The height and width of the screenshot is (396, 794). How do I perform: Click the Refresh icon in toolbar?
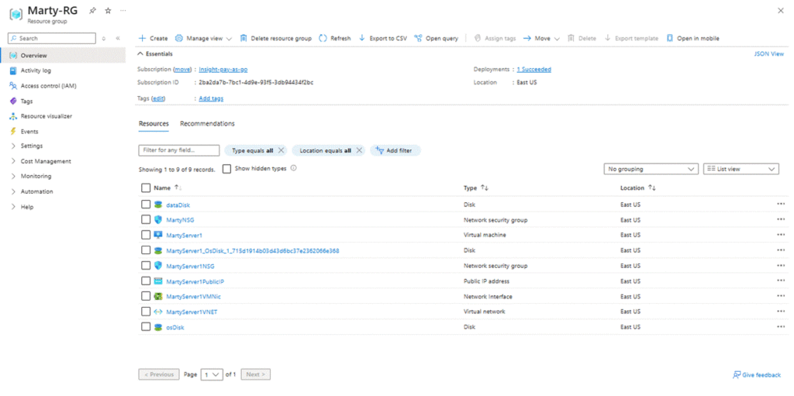click(323, 38)
